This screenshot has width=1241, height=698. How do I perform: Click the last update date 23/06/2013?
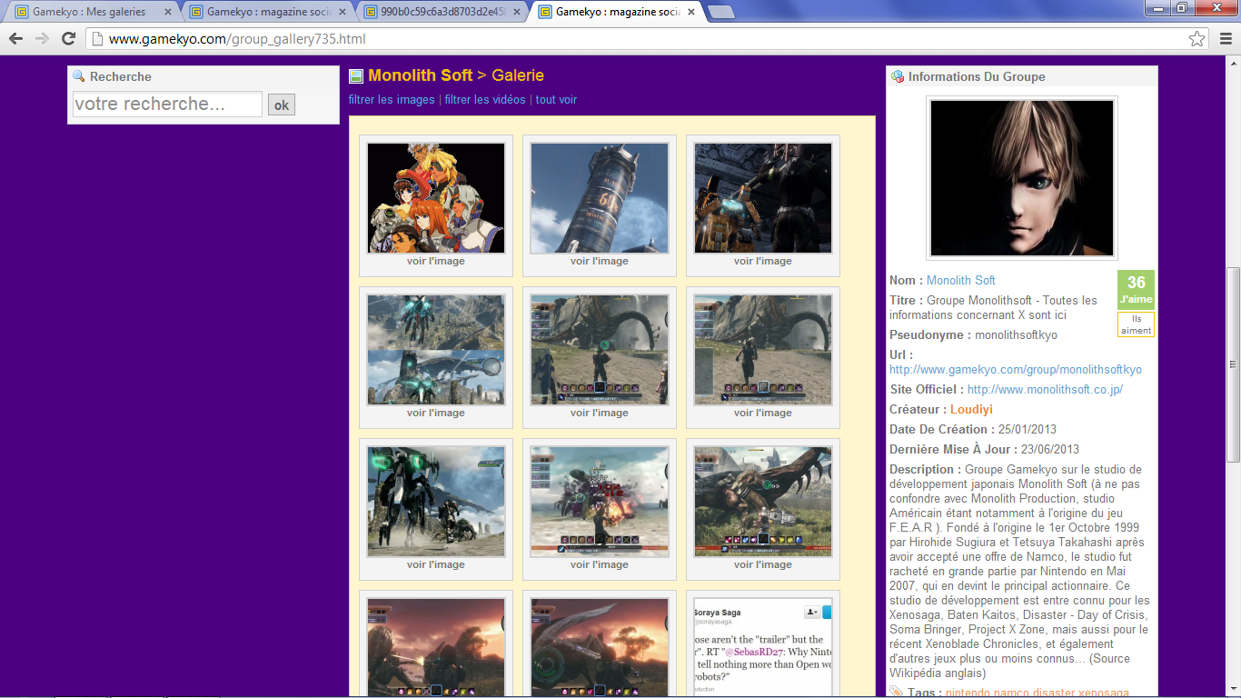pyautogui.click(x=1048, y=449)
